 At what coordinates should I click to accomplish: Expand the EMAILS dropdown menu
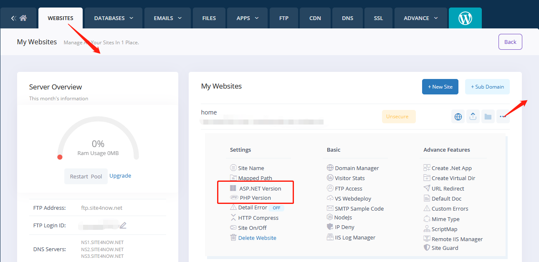click(x=168, y=18)
